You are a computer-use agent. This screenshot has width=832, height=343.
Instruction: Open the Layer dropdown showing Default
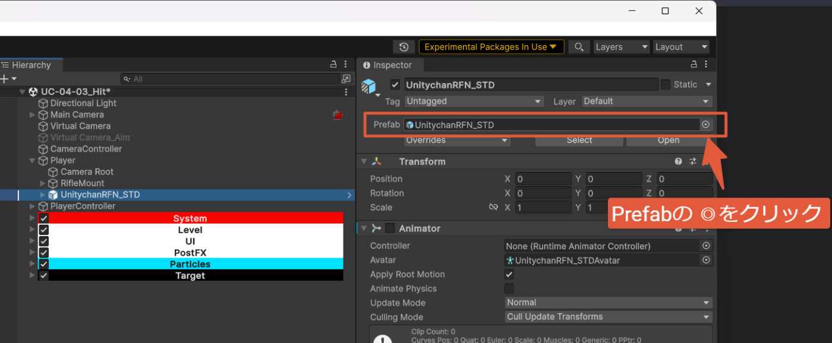pyautogui.click(x=647, y=101)
